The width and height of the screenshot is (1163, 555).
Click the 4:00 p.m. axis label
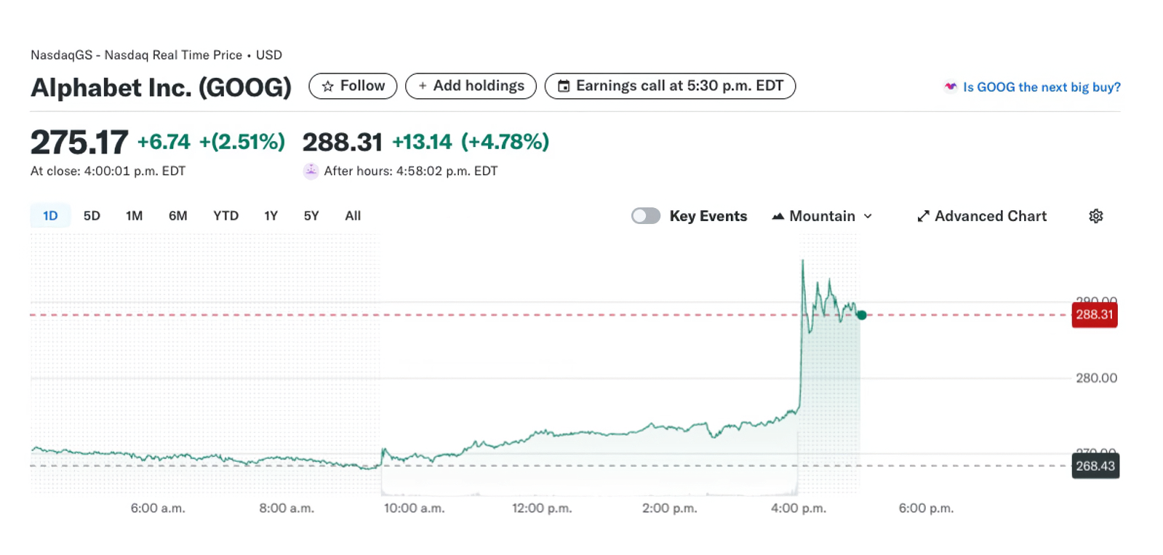click(799, 508)
